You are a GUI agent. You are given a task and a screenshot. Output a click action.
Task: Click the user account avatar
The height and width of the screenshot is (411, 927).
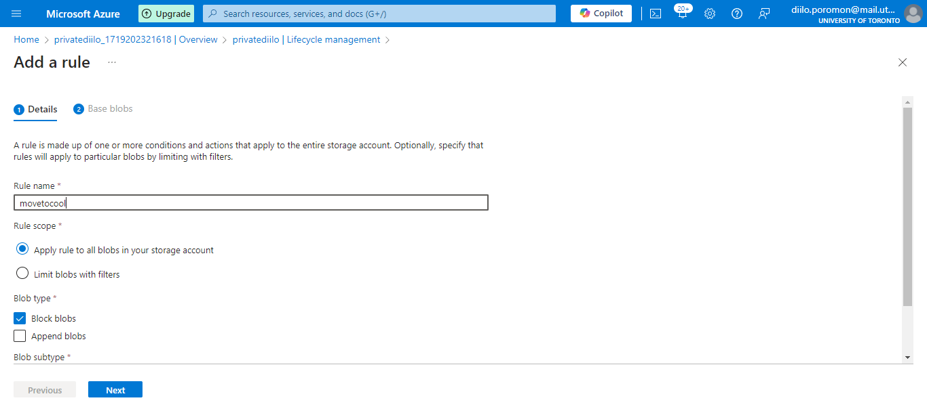click(913, 14)
